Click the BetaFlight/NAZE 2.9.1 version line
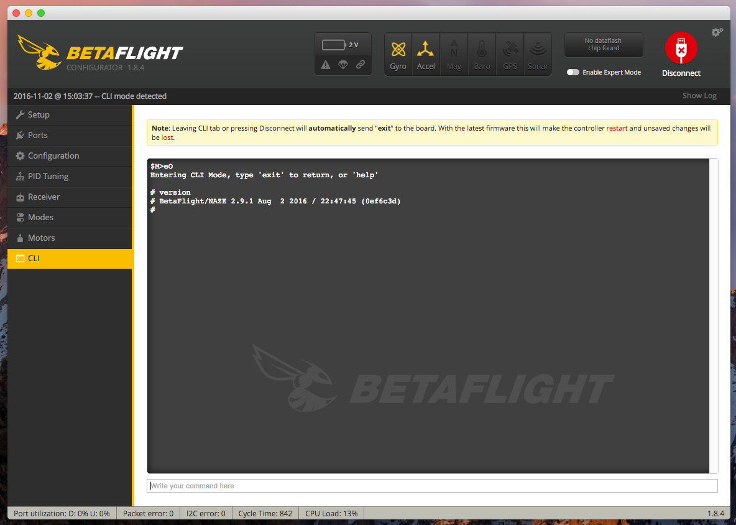 [x=275, y=201]
